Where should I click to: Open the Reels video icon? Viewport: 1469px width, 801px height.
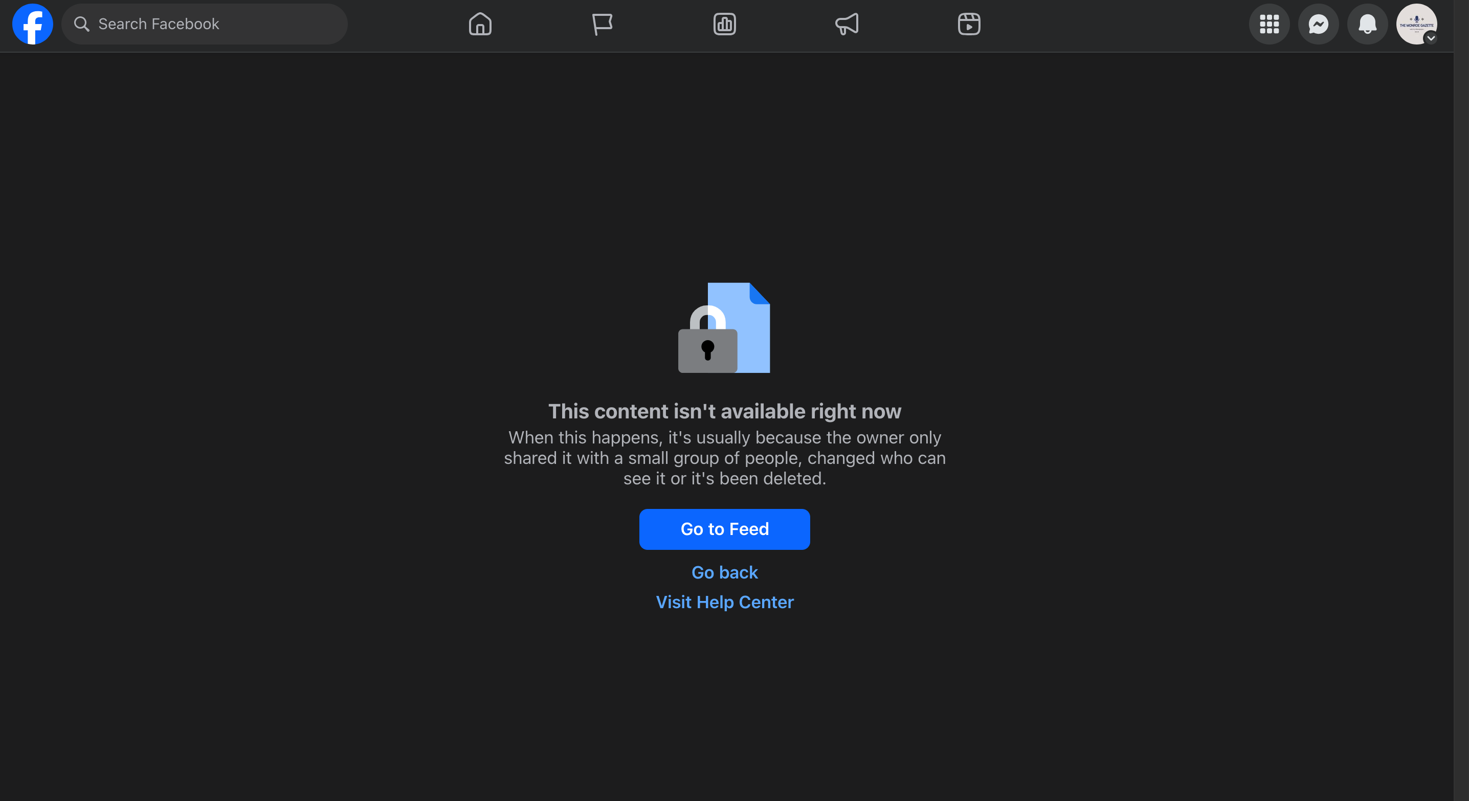click(x=969, y=24)
